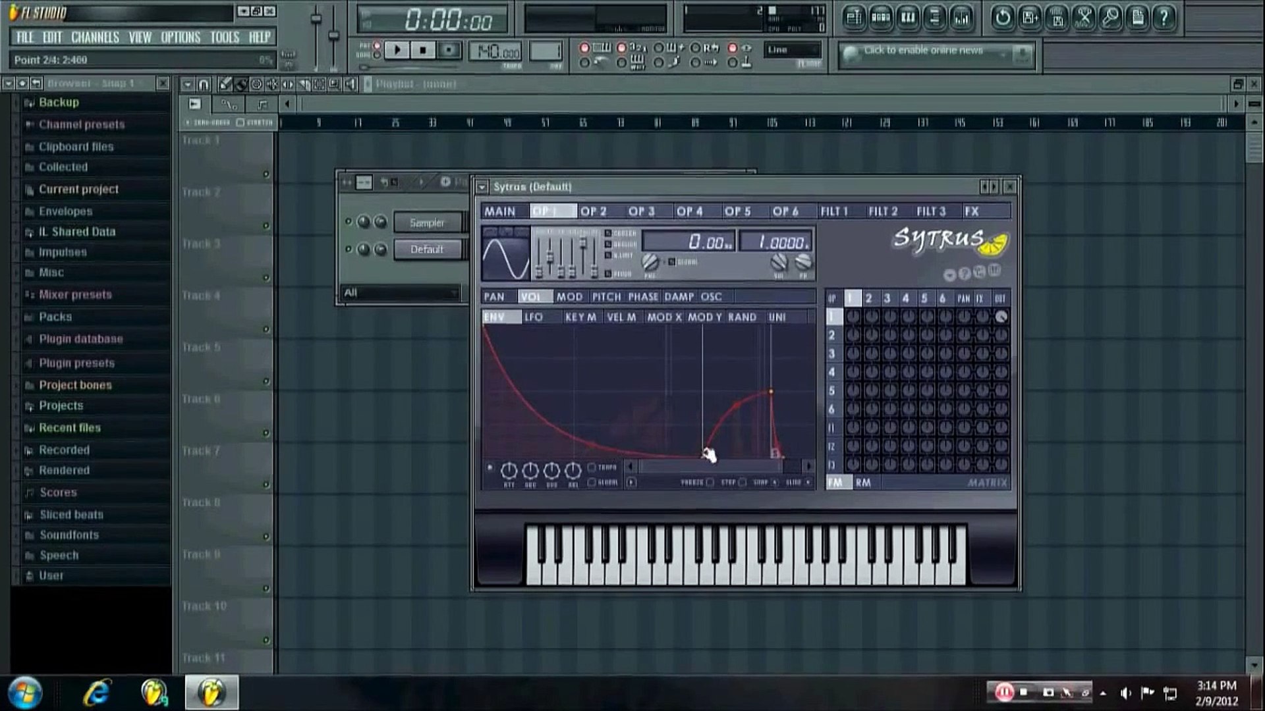Image resolution: width=1265 pixels, height=711 pixels.
Task: Click the Default channel button
Action: tap(427, 250)
